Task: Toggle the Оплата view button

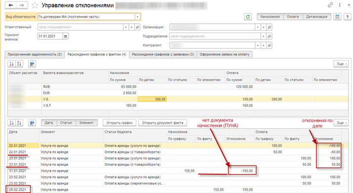Action: (293, 17)
